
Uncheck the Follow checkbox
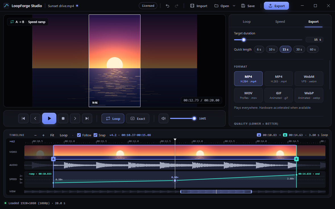point(79,135)
